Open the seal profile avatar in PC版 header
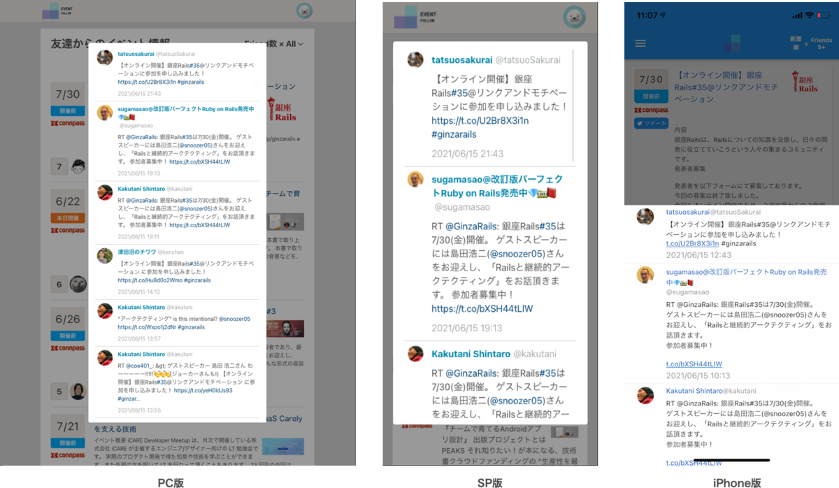Viewport: 839px width, 488px height. point(303,10)
